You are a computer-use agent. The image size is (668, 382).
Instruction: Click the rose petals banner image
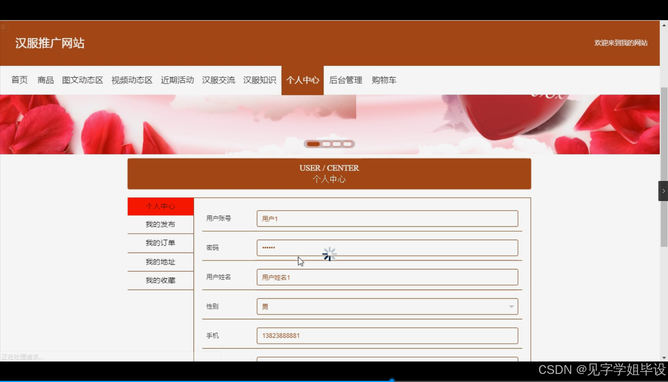click(330, 124)
